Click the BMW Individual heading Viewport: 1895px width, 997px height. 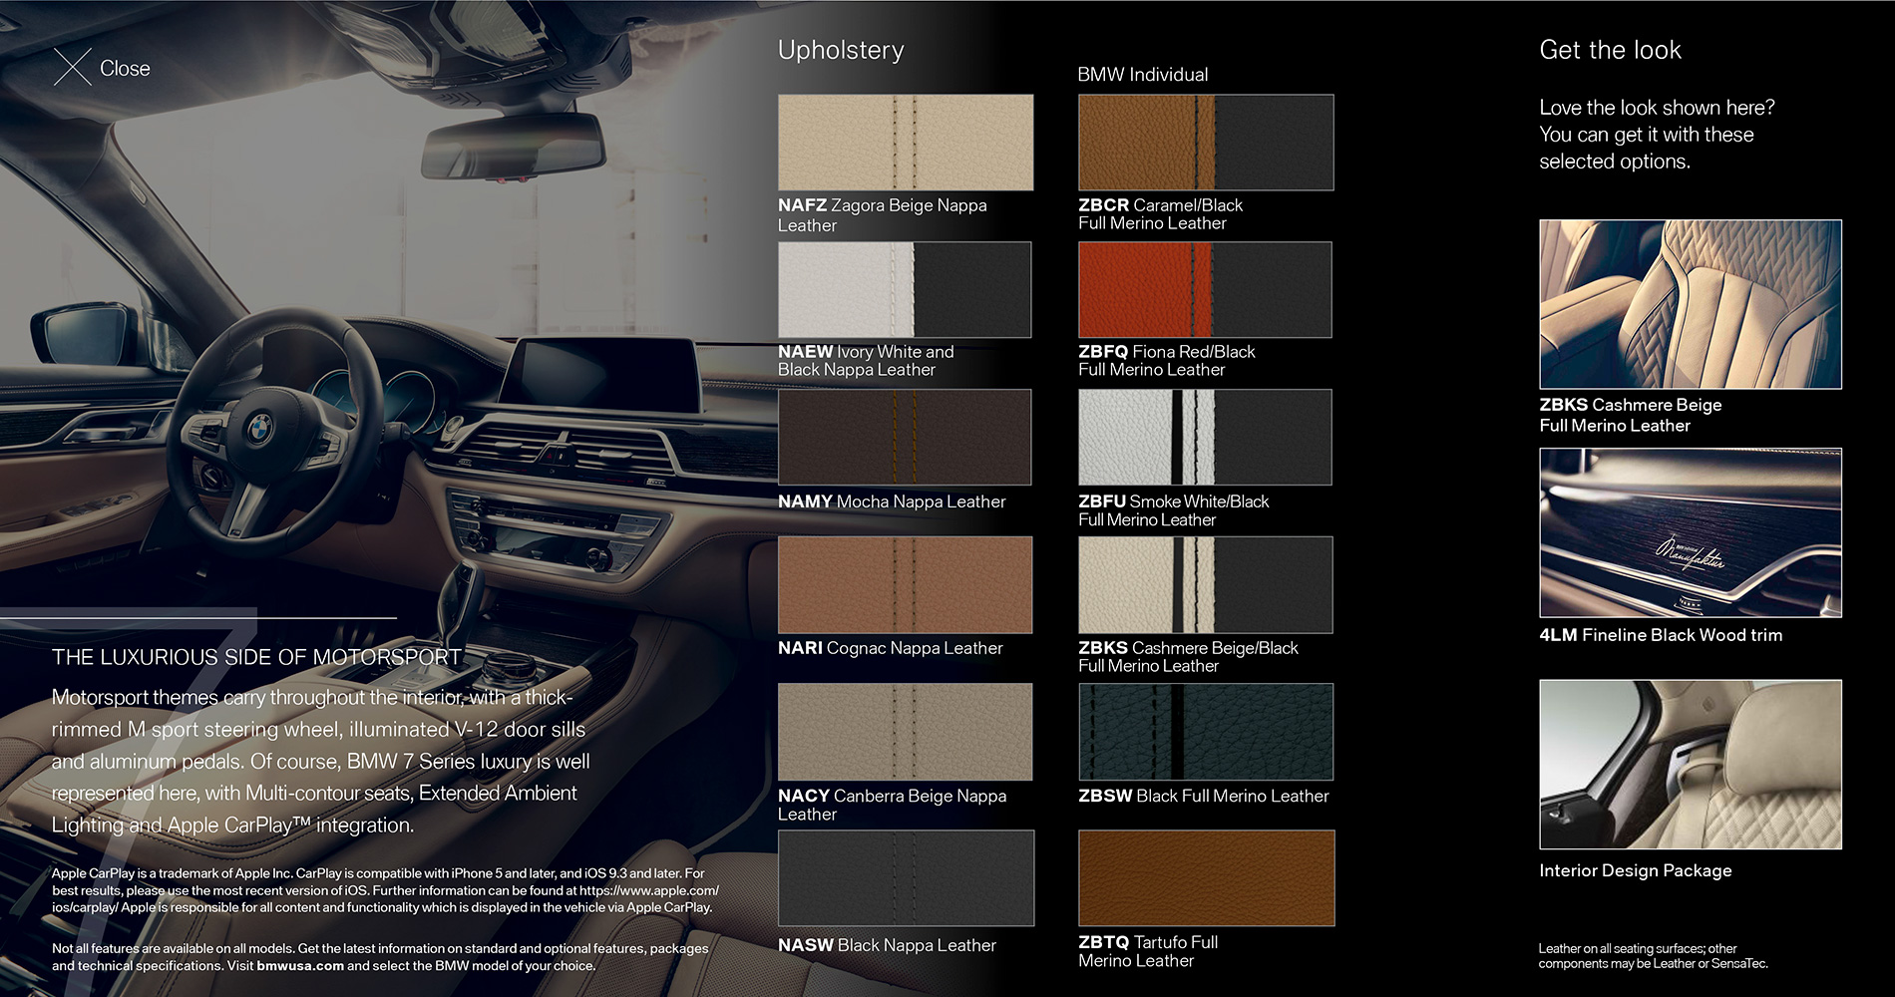click(1143, 75)
